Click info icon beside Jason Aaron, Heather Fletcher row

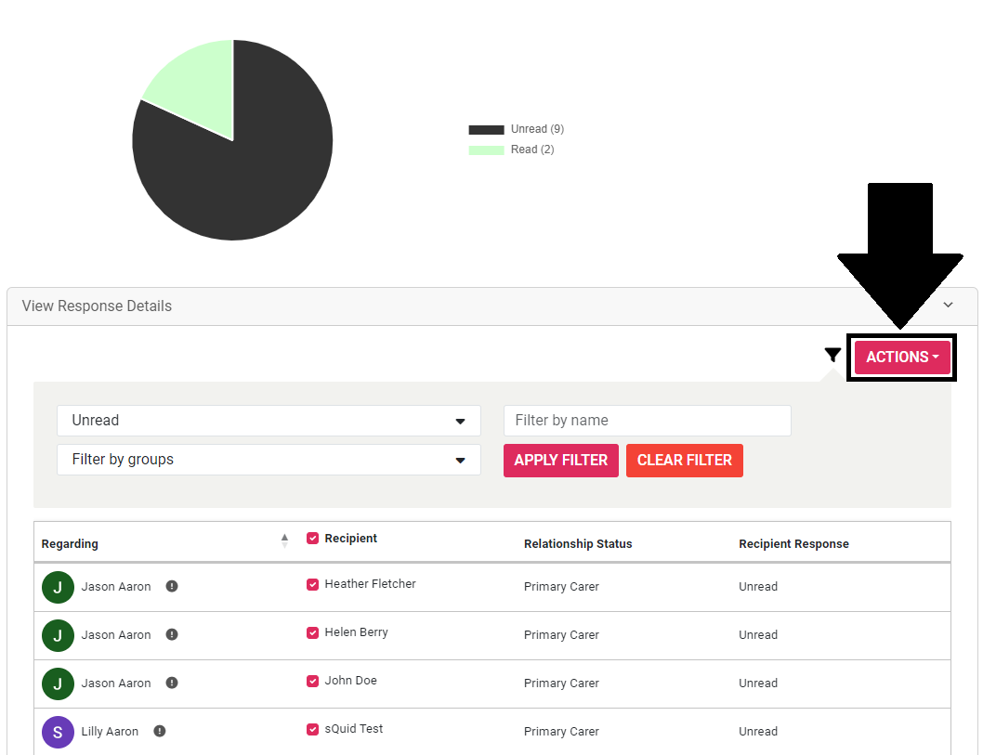pos(172,586)
